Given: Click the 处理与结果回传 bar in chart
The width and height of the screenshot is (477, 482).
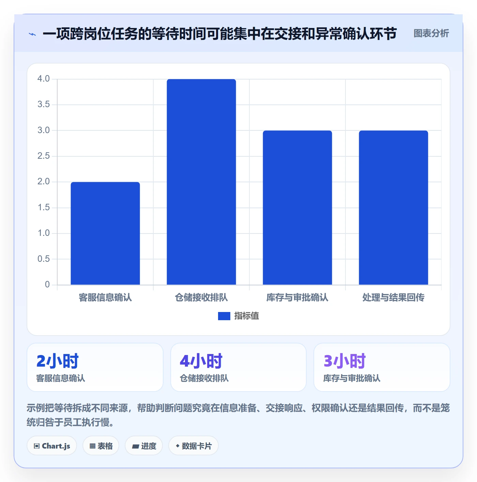Looking at the screenshot, I should point(394,208).
